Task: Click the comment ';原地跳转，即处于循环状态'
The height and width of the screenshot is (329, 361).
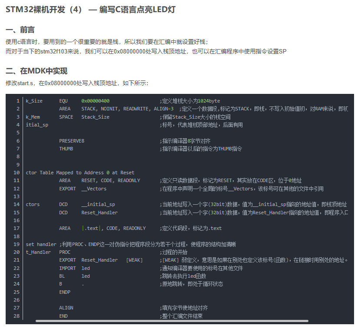Action: [191, 284]
